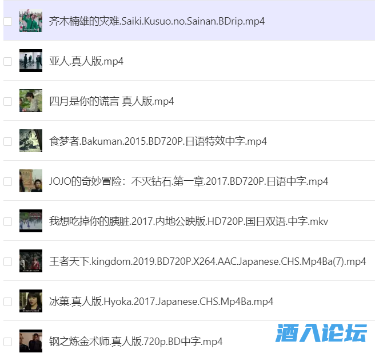Select checkbox for JOJO的奇妙冒险 file
This screenshot has height=357, width=375.
(7, 181)
